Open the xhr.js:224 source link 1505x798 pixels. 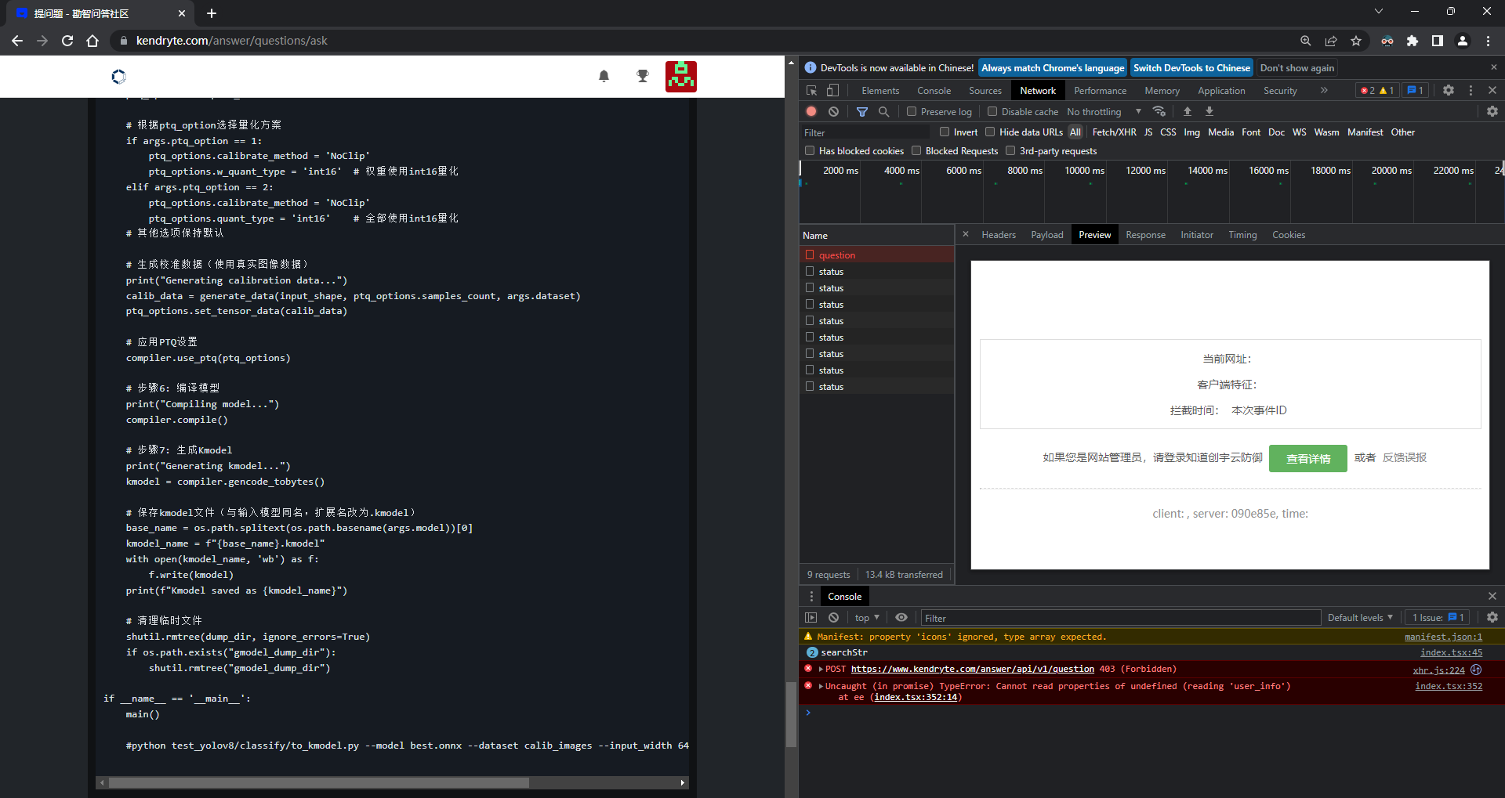point(1438,670)
